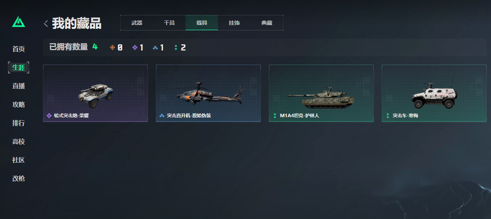Open the 挂饰 tab
This screenshot has width=491, height=219.
(234, 23)
